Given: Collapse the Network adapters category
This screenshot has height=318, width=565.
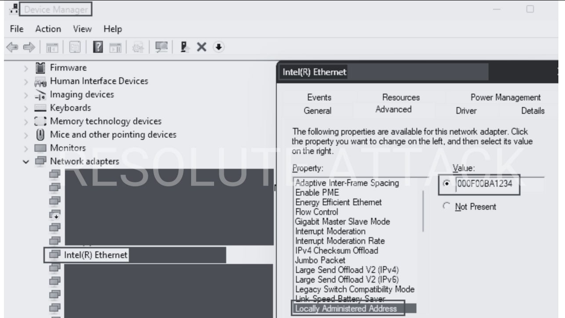Looking at the screenshot, I should pyautogui.click(x=26, y=162).
